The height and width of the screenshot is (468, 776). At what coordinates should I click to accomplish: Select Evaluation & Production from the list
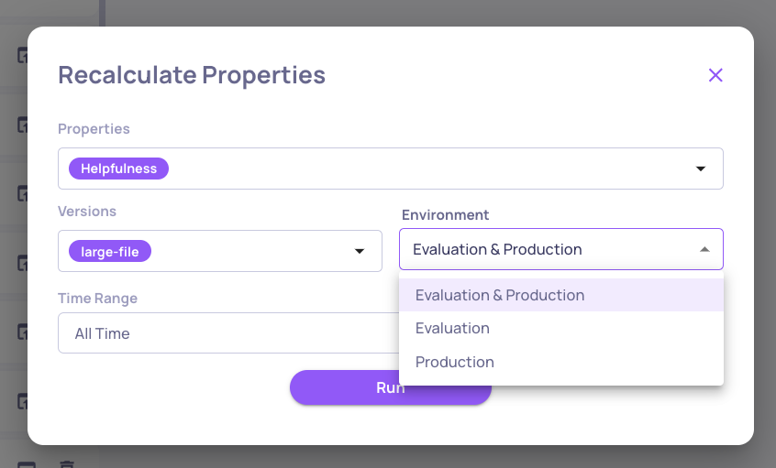500,295
